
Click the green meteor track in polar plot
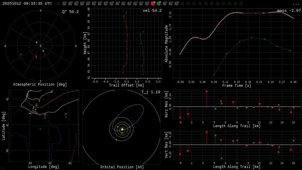(x=21, y=55)
